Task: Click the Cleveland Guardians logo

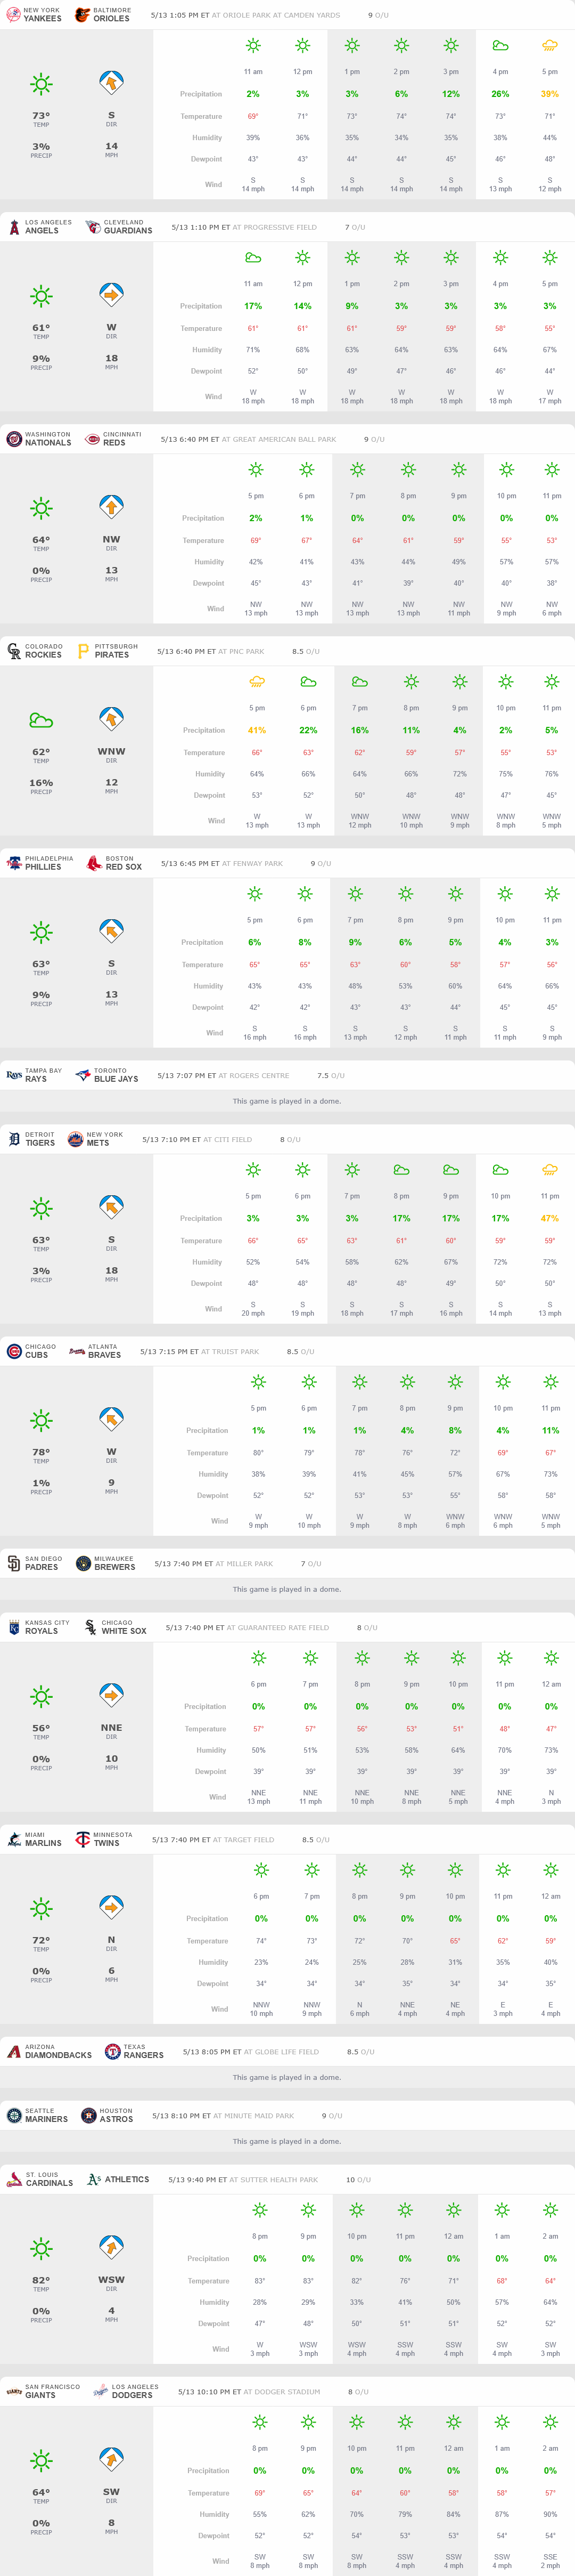Action: point(93,227)
